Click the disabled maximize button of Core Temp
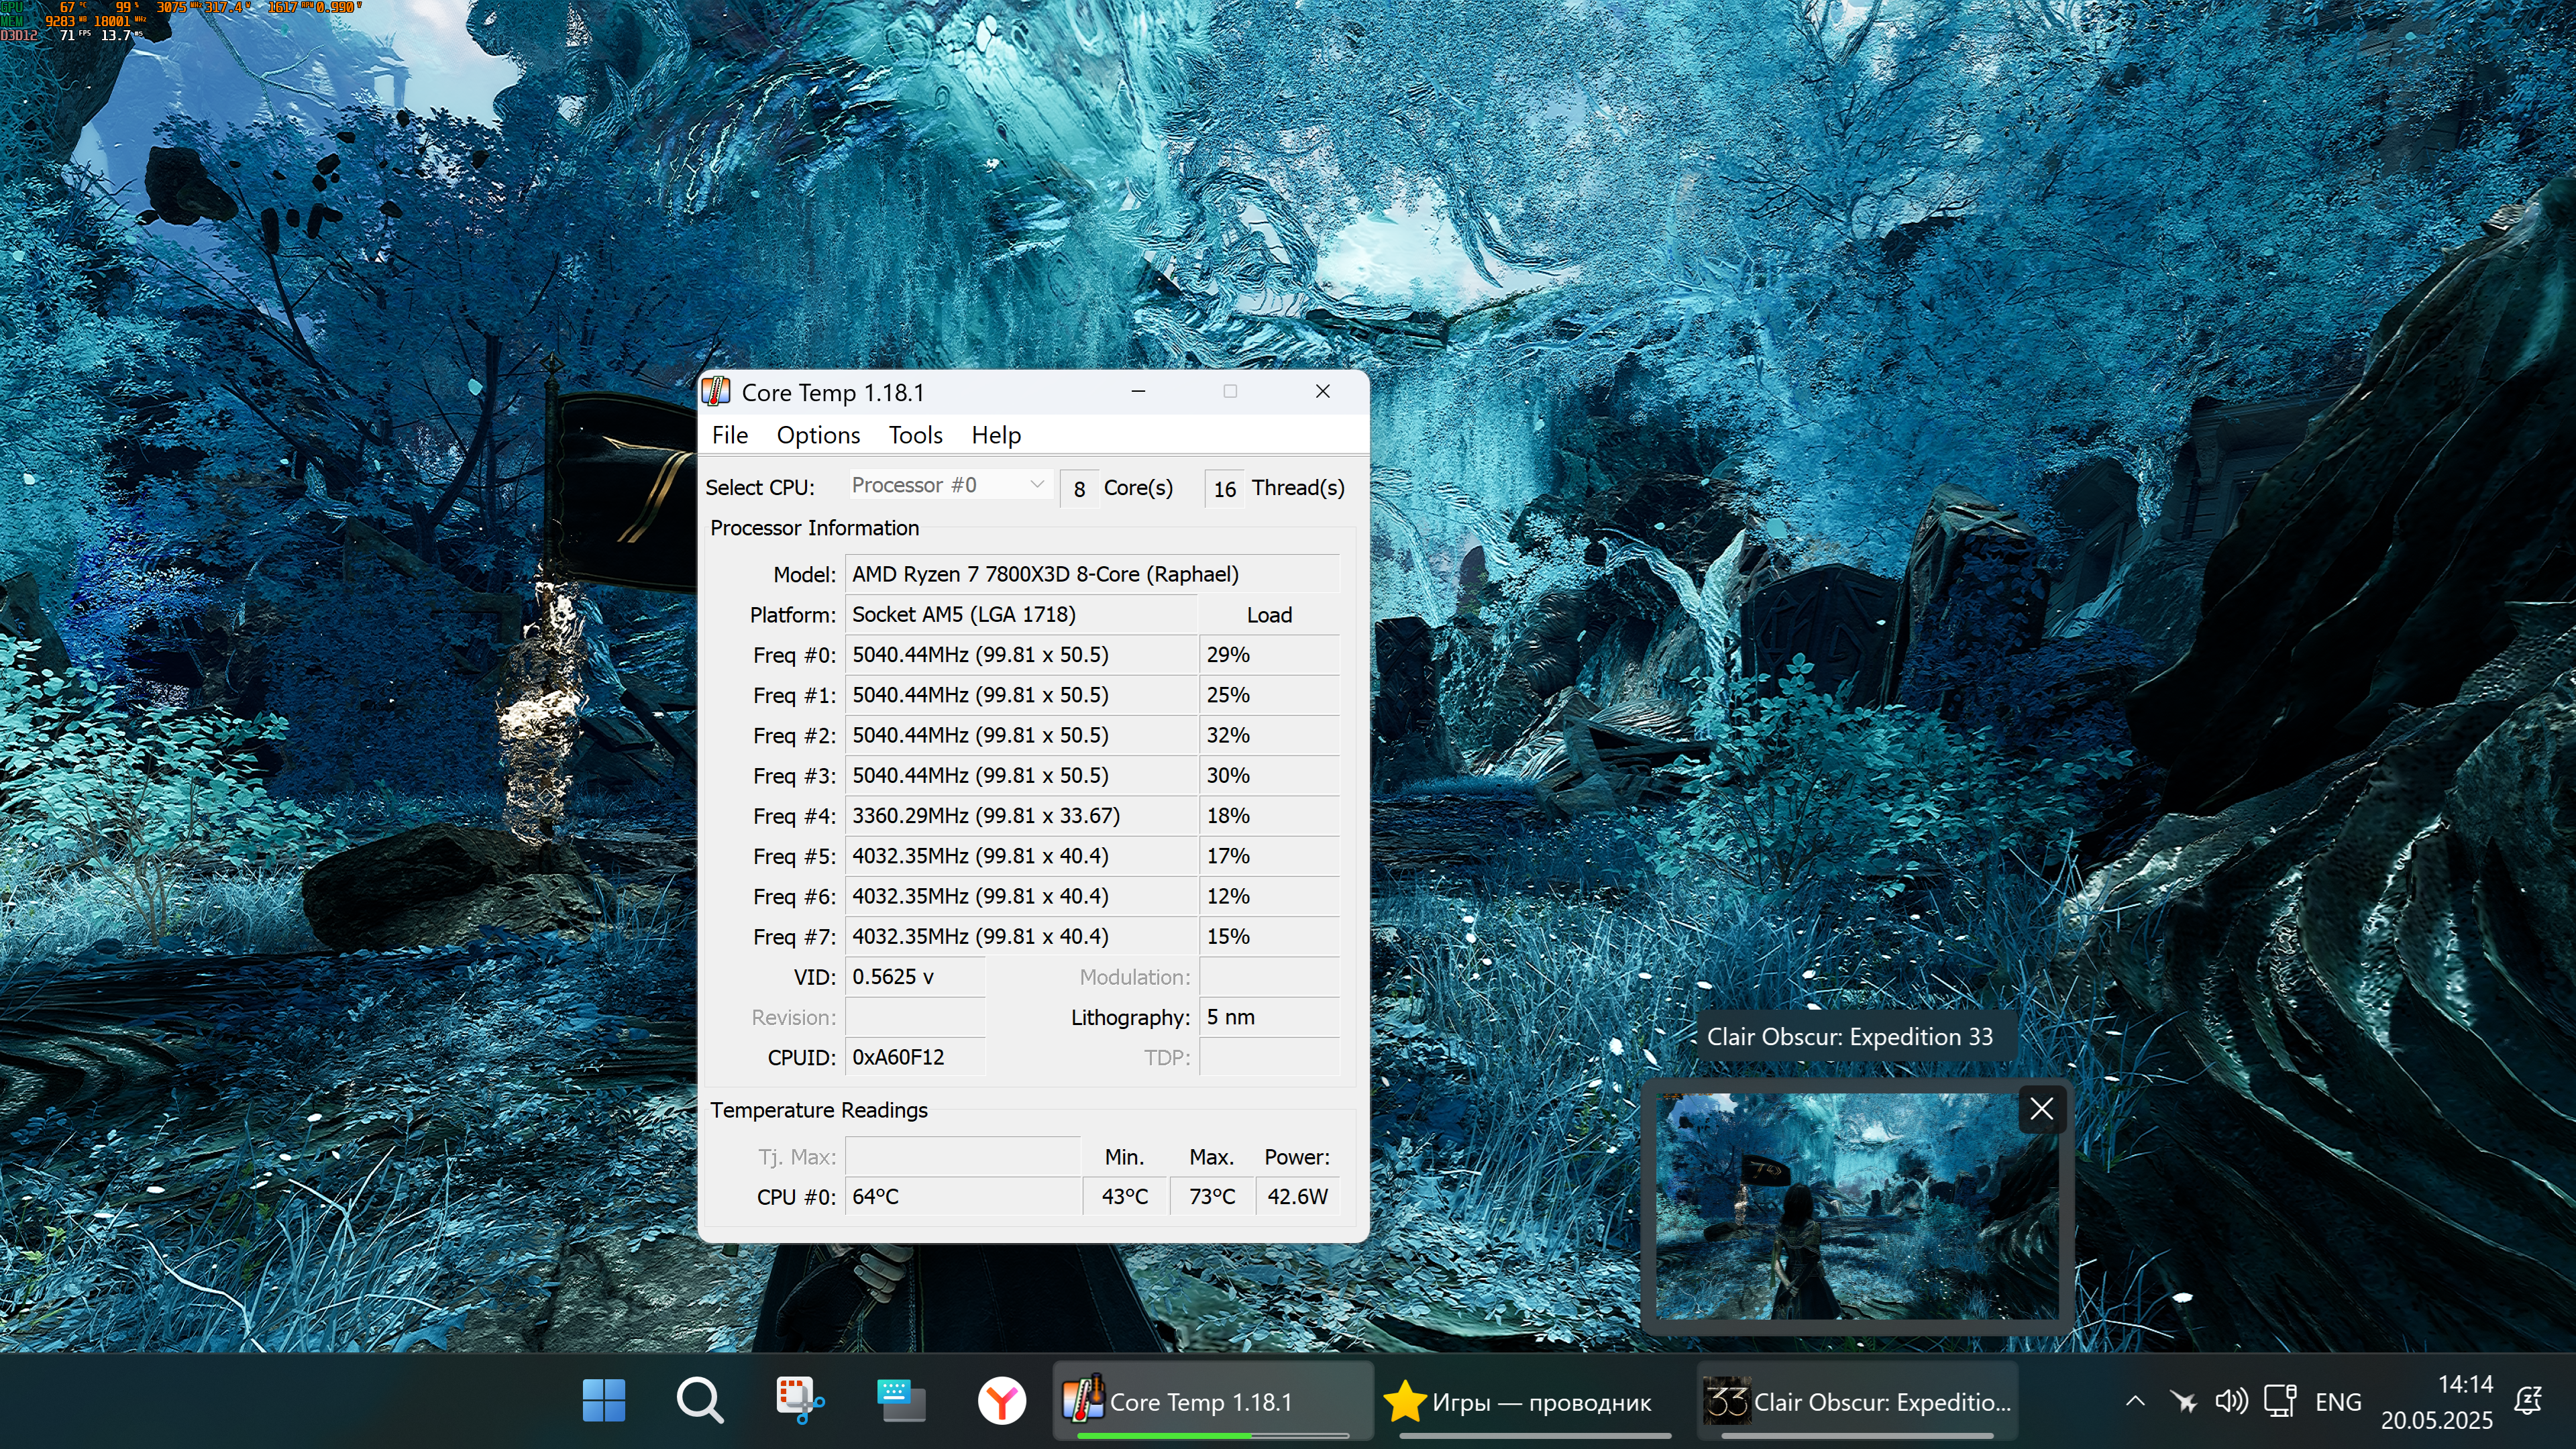 [x=1230, y=391]
